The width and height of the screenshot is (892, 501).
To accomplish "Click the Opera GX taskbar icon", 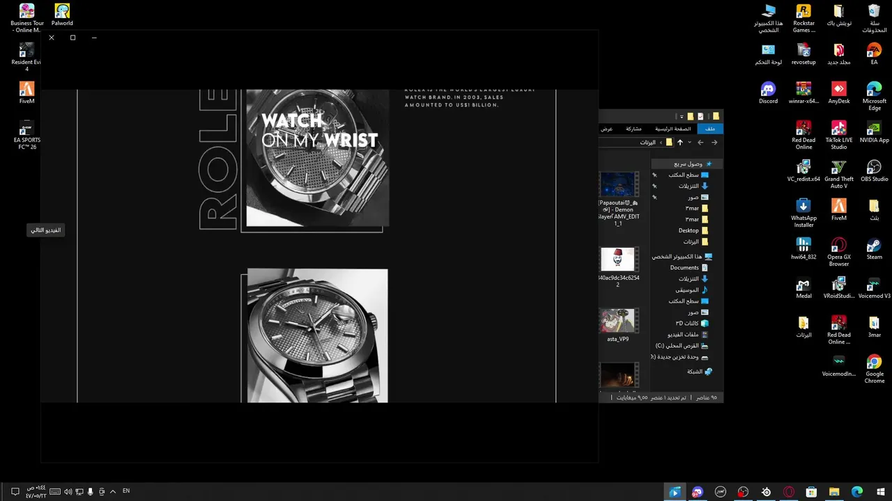I will (789, 492).
